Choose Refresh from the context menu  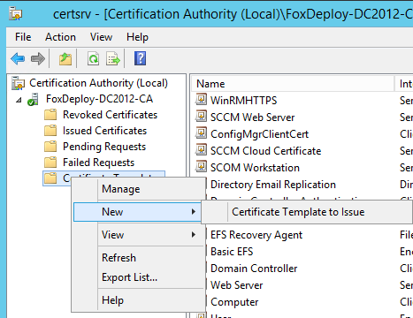pyautogui.click(x=119, y=258)
